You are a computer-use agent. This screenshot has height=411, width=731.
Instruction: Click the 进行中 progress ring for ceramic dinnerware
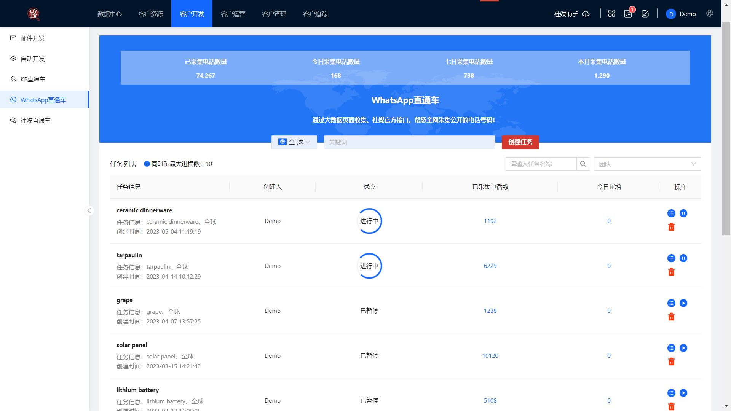369,221
